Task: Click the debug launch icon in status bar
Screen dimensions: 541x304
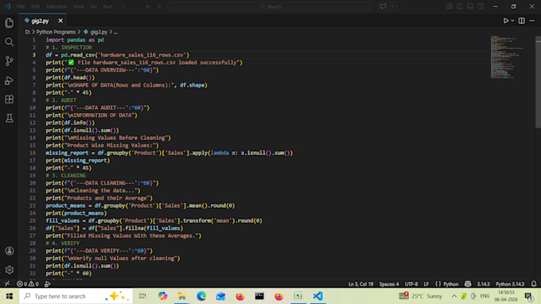Action: pyautogui.click(x=47, y=284)
